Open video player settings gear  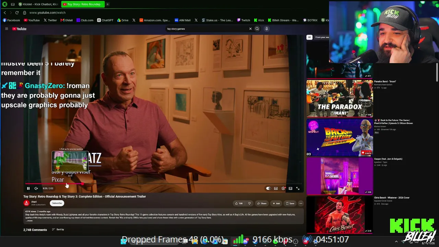click(x=283, y=188)
